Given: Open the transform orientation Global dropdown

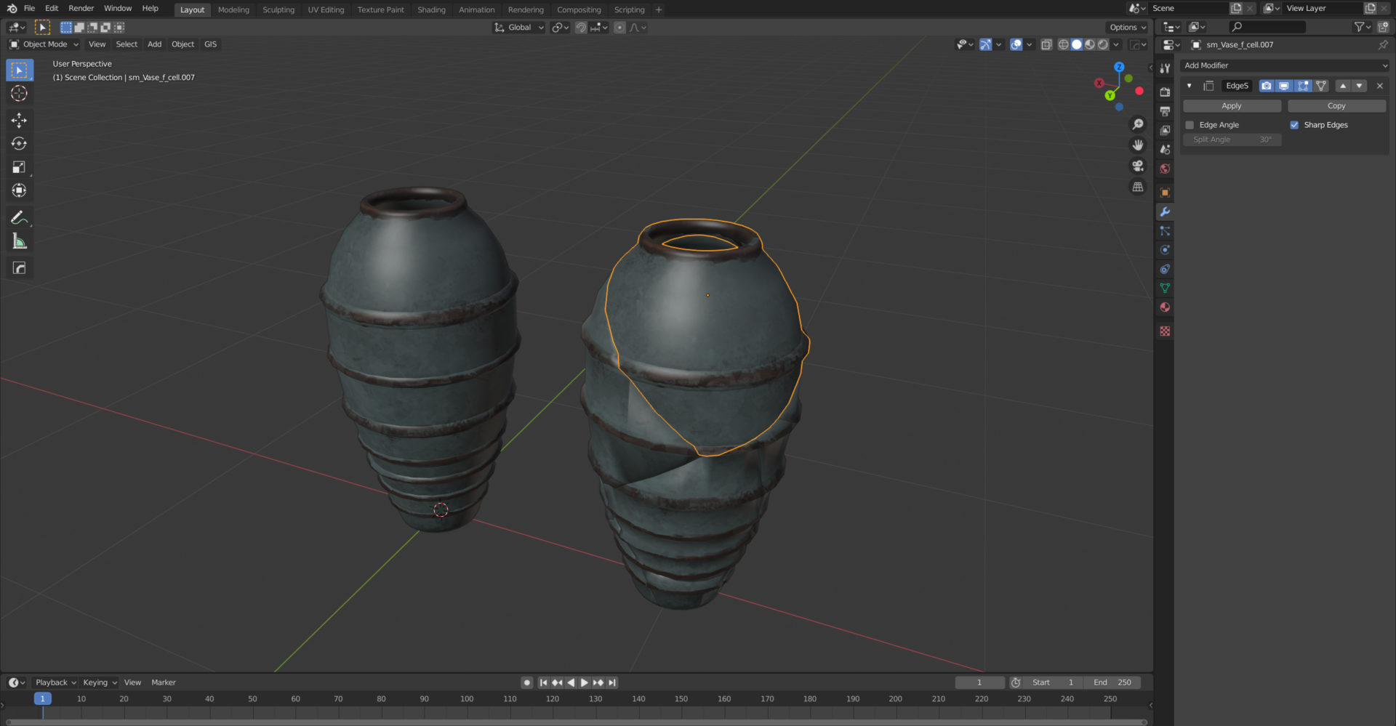Looking at the screenshot, I should (x=518, y=27).
